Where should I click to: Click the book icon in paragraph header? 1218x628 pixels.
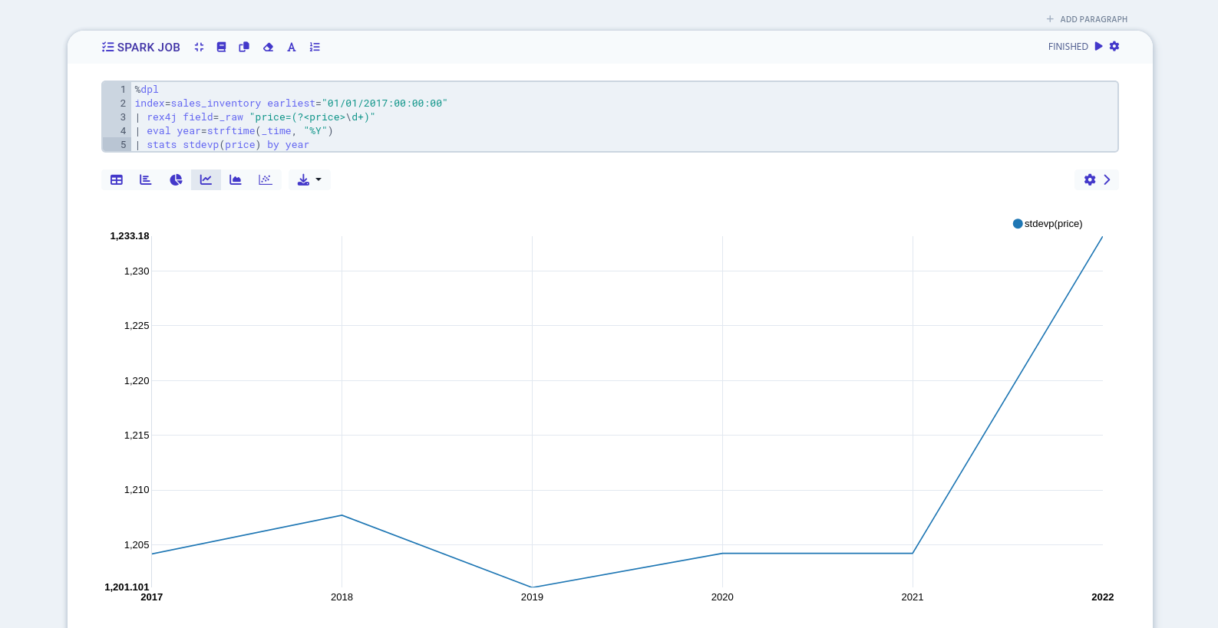coord(221,47)
